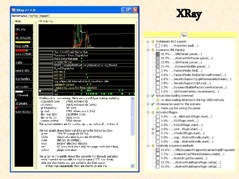Check the 1.5% SAXParserFactory.newInstance box

[158, 91]
